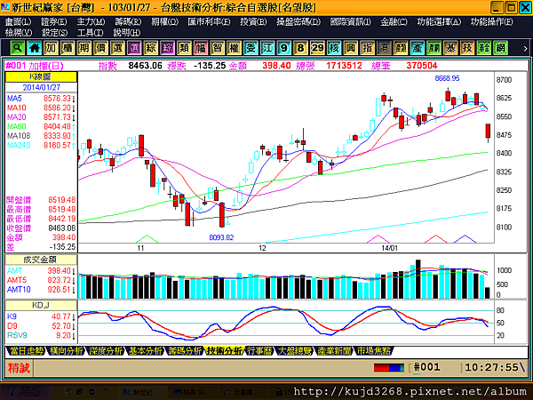Viewport: 533px width, 400px height.
Task: Click the yellow K線圖 panel header
Action: point(41,76)
